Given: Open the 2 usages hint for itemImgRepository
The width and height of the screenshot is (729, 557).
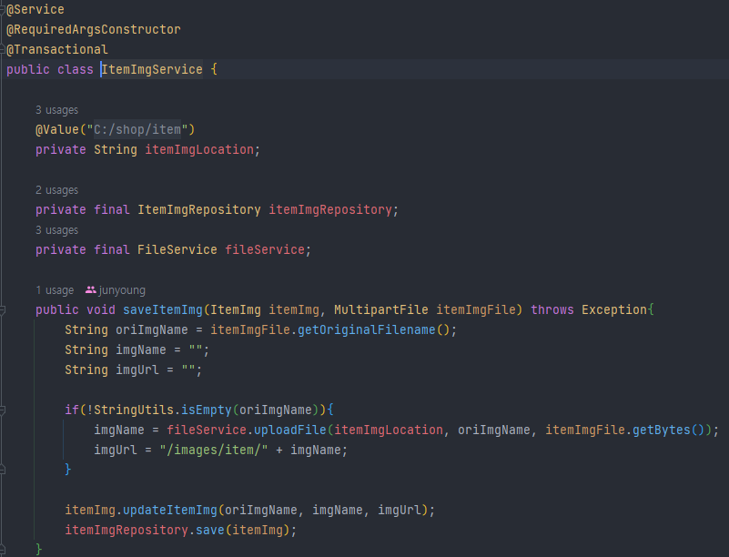Looking at the screenshot, I should pos(56,190).
